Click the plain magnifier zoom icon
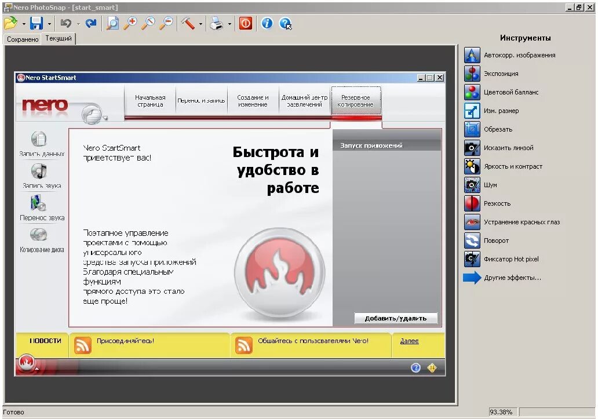 pos(148,23)
